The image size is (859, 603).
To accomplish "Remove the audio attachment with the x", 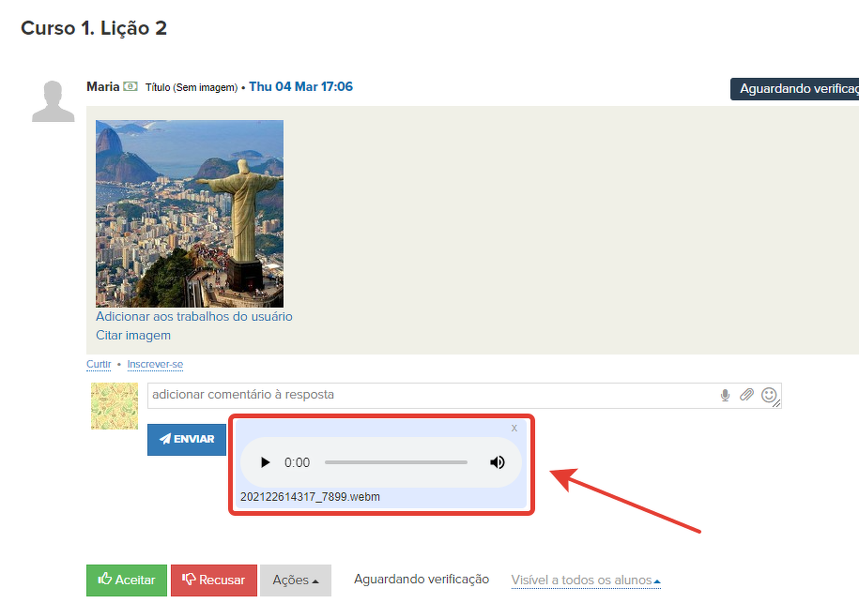I will (x=514, y=429).
